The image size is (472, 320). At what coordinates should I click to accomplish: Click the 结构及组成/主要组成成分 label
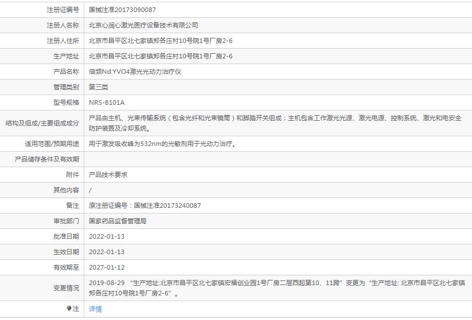42,123
